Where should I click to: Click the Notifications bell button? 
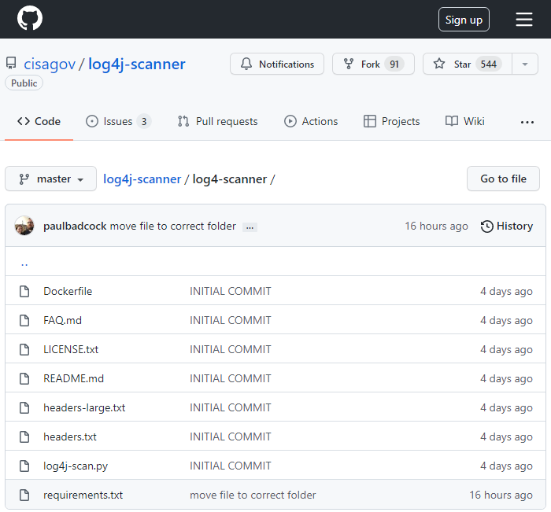[277, 64]
